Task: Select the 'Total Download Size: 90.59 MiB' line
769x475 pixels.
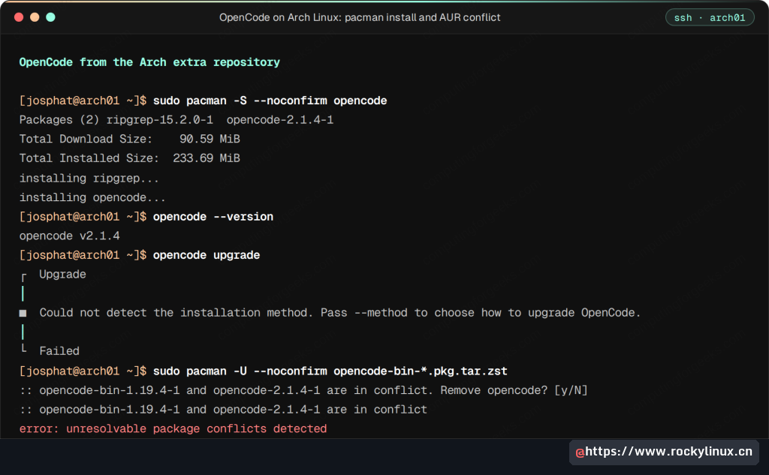Action: coord(129,139)
